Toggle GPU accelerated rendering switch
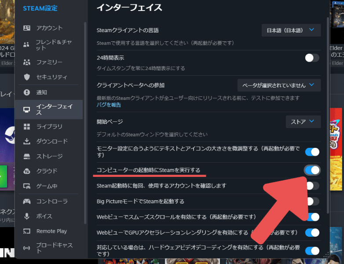The image size is (344, 264). (312, 233)
